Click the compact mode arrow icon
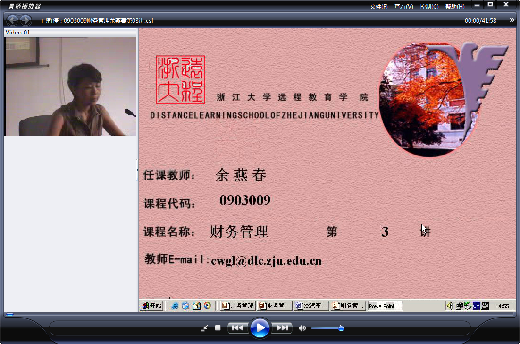Viewport: 520px width, 344px height. [205, 328]
